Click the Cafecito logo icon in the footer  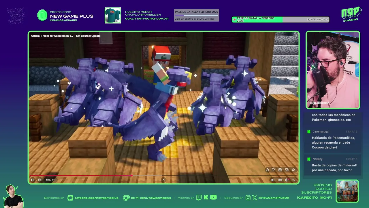tap(70, 198)
